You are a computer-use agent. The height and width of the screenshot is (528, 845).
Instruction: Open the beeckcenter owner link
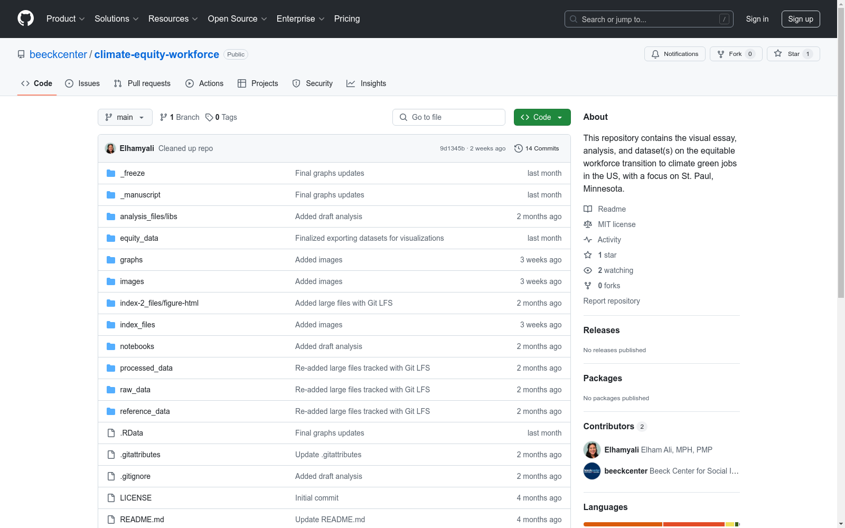point(58,54)
